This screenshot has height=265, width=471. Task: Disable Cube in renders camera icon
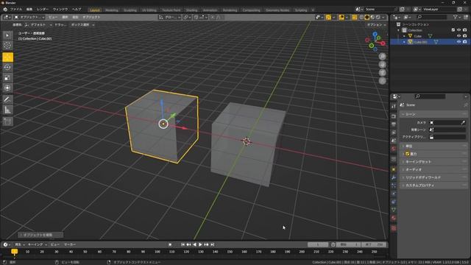(464, 36)
